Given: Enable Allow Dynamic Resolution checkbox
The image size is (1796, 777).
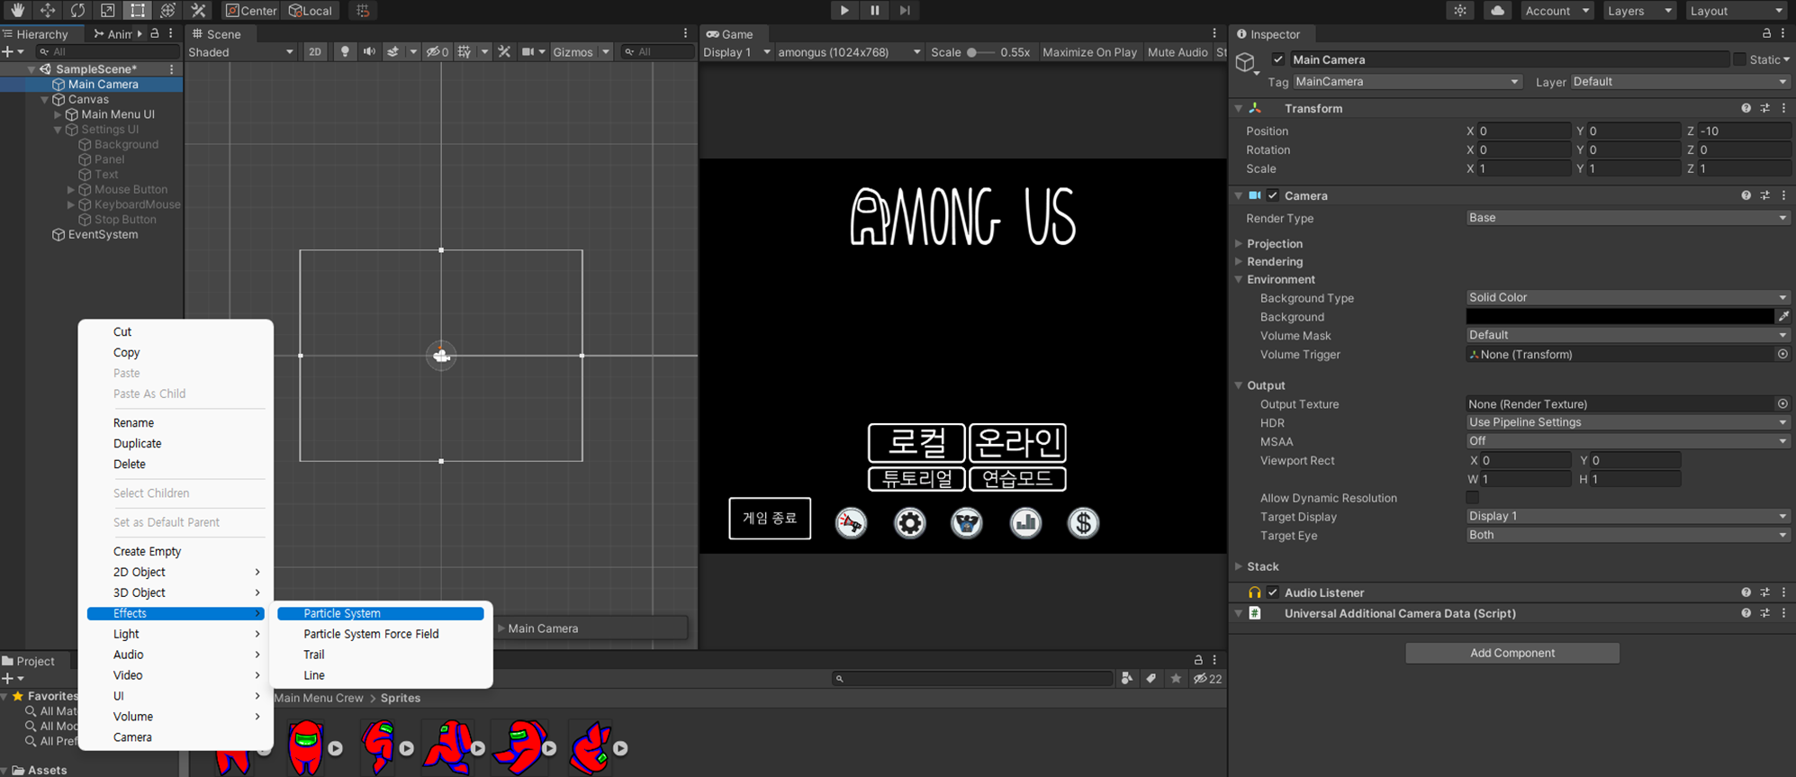Looking at the screenshot, I should [x=1472, y=498].
